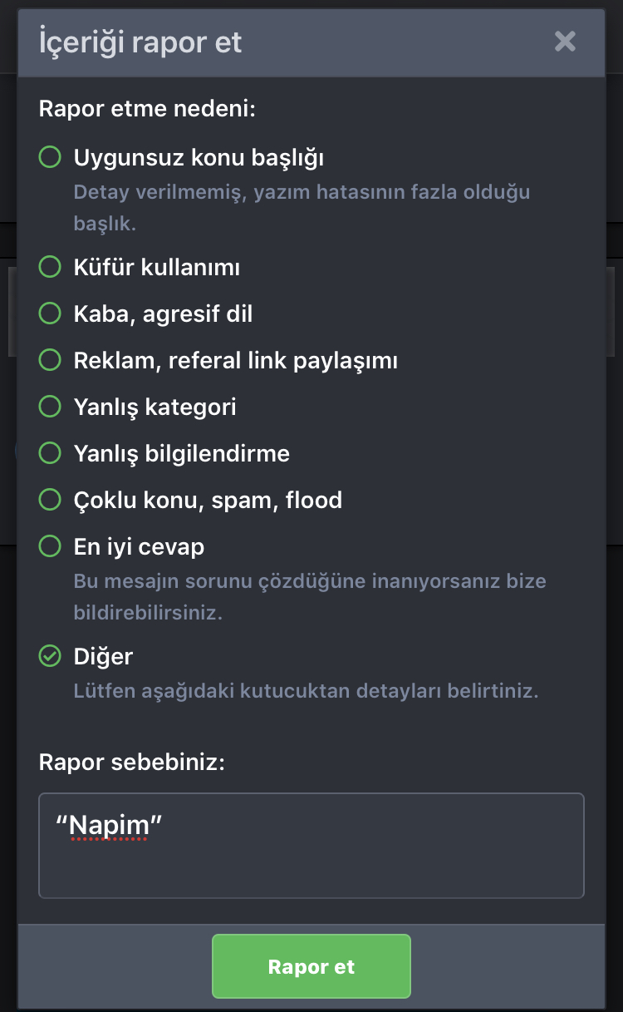The height and width of the screenshot is (1012, 623).
Task: Select Yanlış bilgilendirme as report reason
Action: point(50,453)
